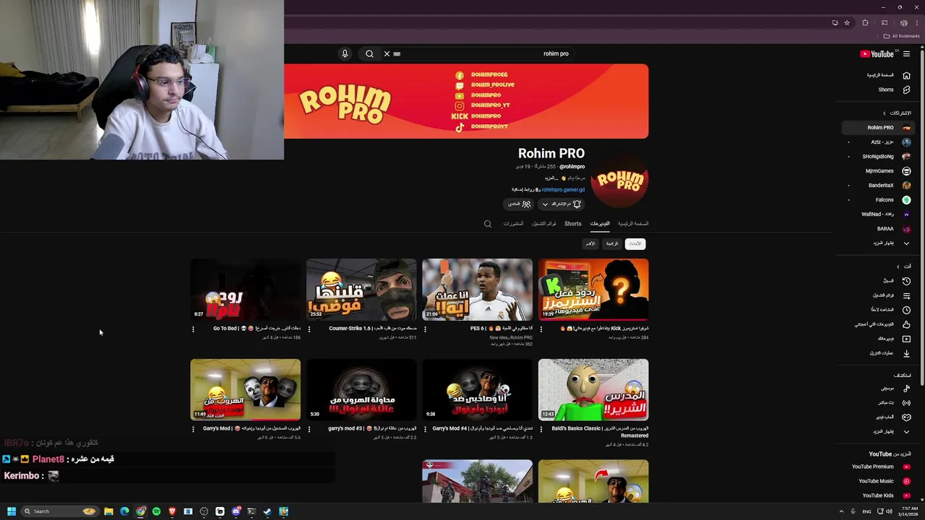Open the MjrmGames subscription channel
The width and height of the screenshot is (925, 520).
879,170
